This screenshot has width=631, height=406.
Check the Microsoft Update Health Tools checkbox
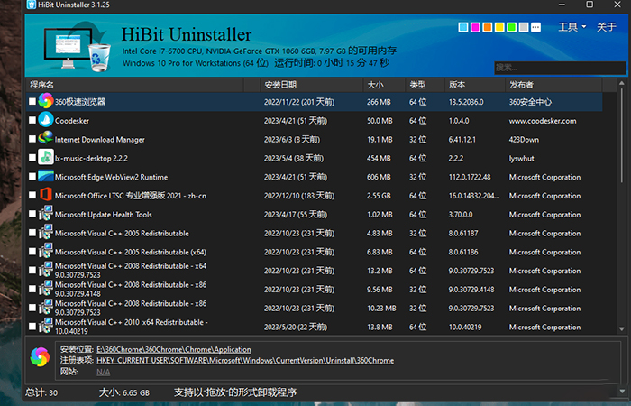click(x=32, y=214)
